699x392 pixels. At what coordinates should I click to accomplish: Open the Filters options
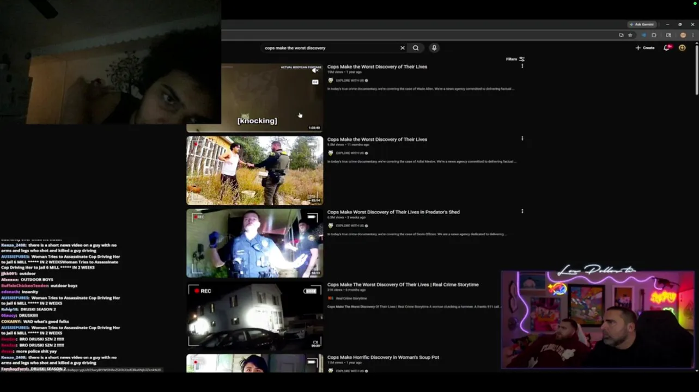[x=515, y=59]
